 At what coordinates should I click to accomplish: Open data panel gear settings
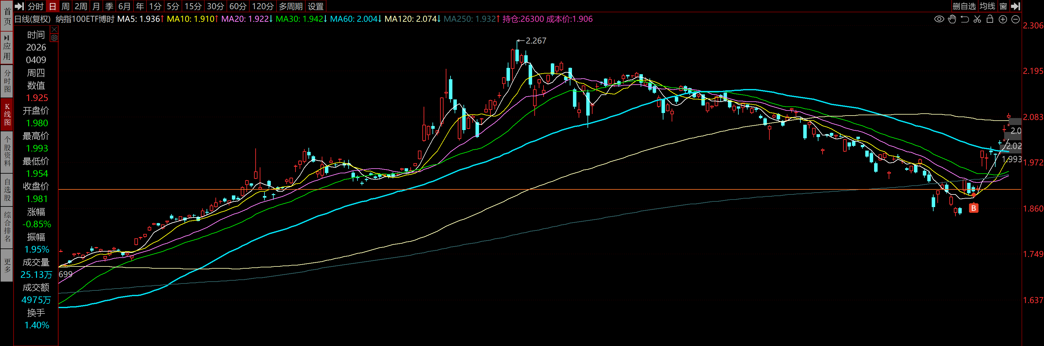54,38
